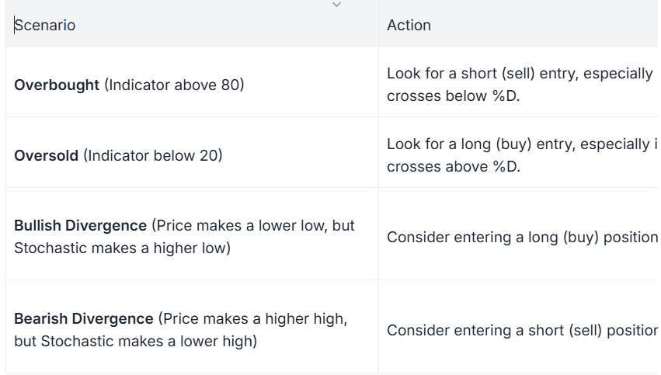This screenshot has height=375, width=661.
Task: Click 'Look for a short (sell) entry' text
Action: 482,74
